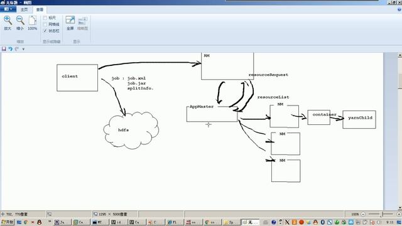Image resolution: width=402 pixels, height=226 pixels.
Task: Click status bar zoom in plus button
Action: [x=399, y=214]
